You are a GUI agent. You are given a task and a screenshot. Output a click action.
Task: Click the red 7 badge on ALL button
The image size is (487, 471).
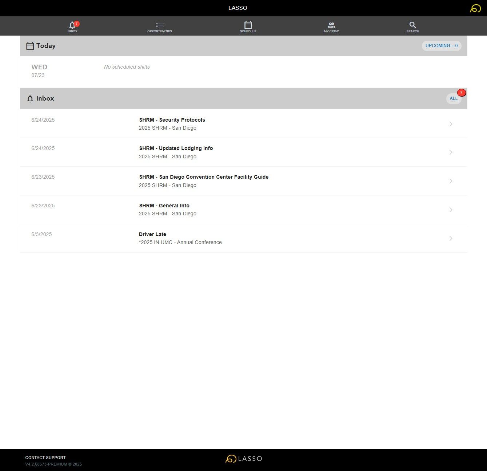coord(462,93)
